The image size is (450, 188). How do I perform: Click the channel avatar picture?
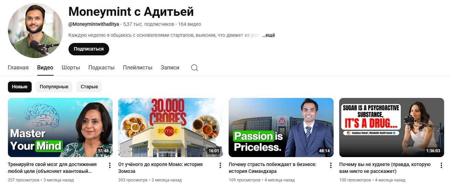pyautogui.click(x=35, y=31)
